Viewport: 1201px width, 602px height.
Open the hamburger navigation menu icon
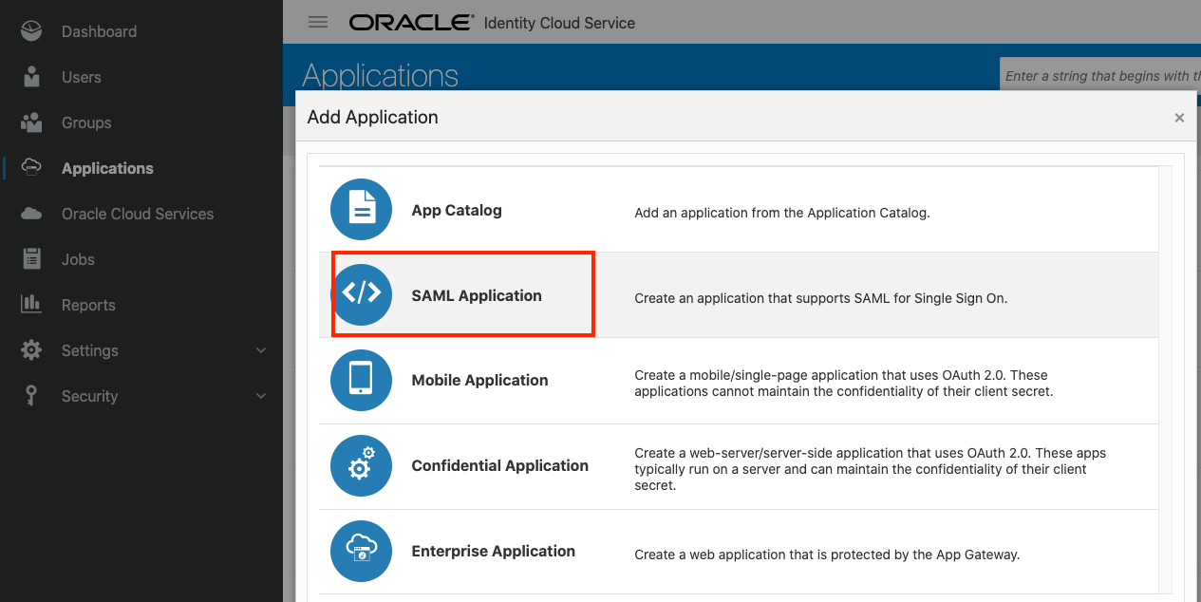pos(318,22)
